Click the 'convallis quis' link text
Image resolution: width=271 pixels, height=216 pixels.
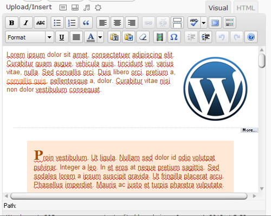coord(26,81)
